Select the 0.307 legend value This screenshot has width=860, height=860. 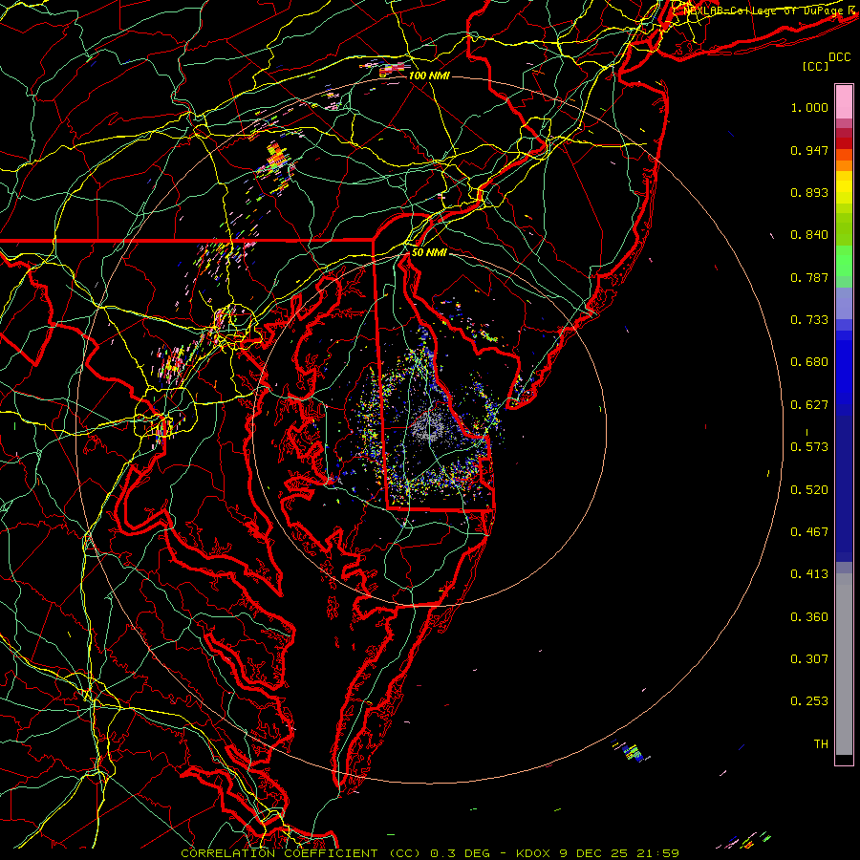point(809,659)
